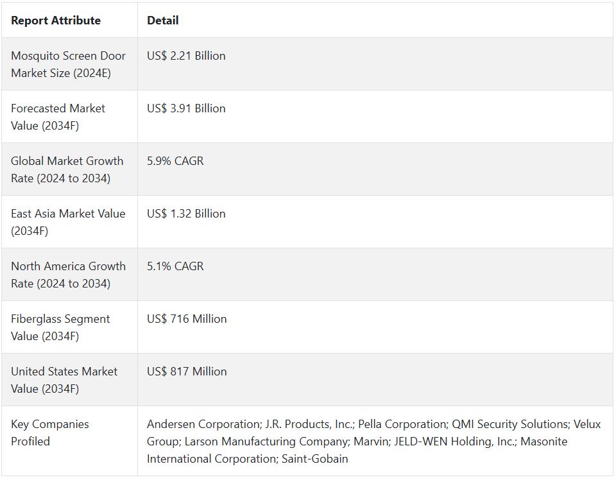The width and height of the screenshot is (616, 480).
Task: Select the Fiberglass Segment Value cell
Action: [x=60, y=327]
